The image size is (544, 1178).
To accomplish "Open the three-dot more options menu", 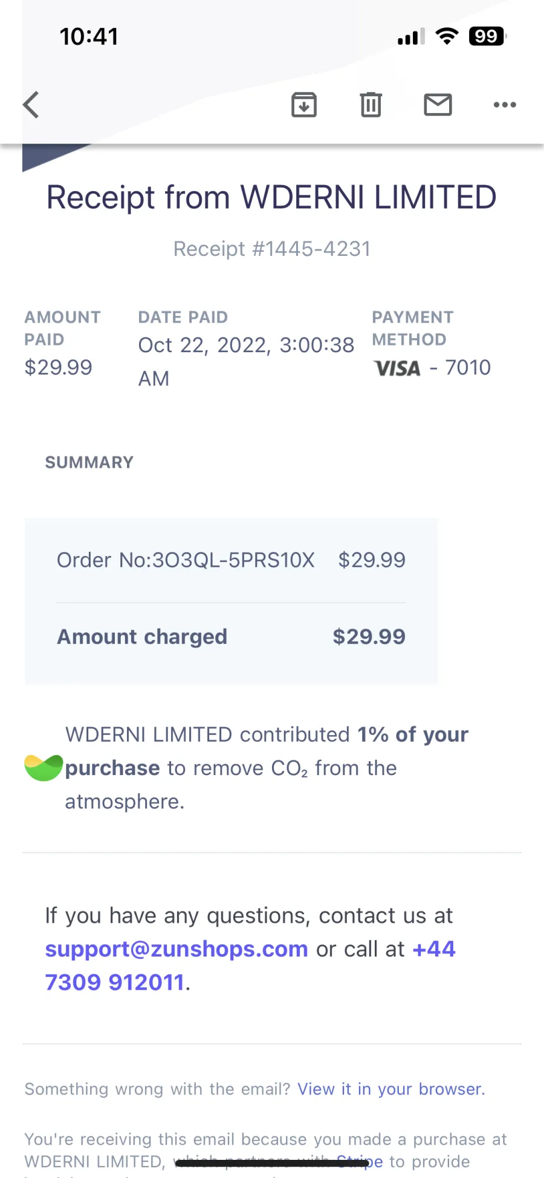I will 505,105.
